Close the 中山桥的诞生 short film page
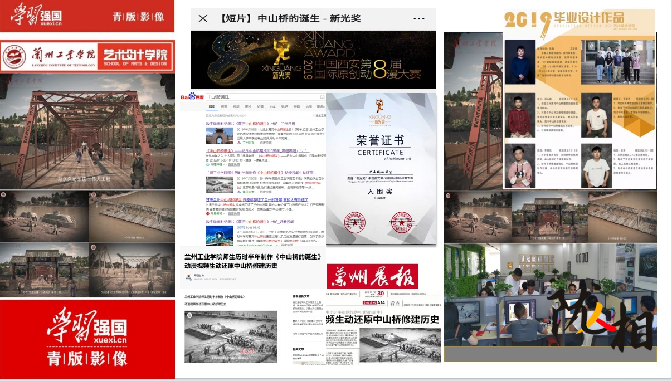672x381 pixels. click(203, 18)
